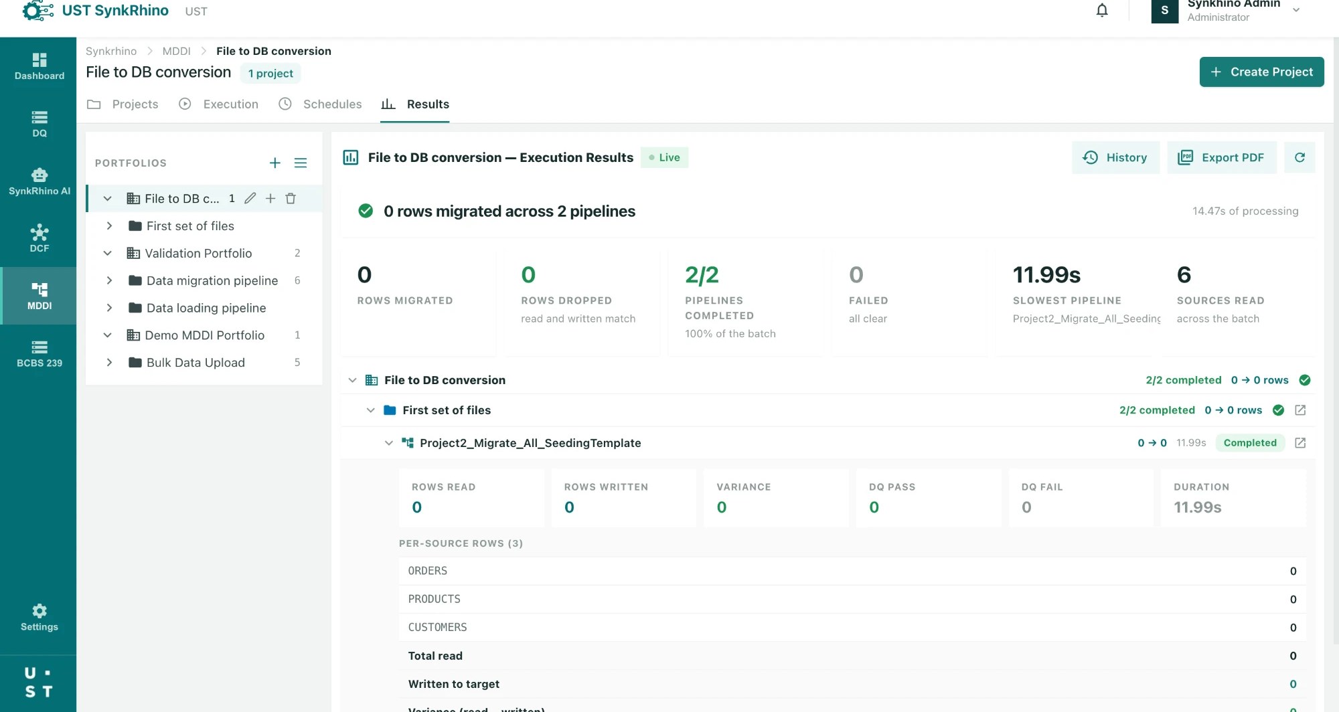Open the user account dropdown arrow
The image size is (1339, 712).
tap(1296, 10)
